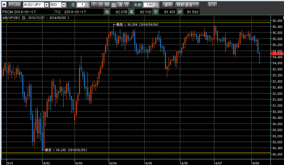
Task: Click the low price value 91.401
Action: click(170, 12)
